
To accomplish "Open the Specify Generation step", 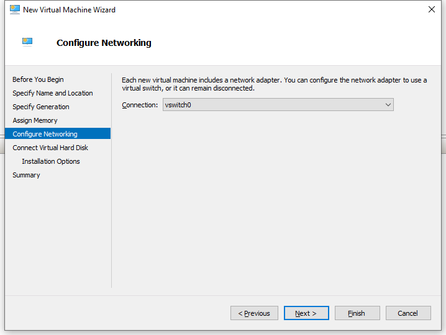I will (41, 107).
